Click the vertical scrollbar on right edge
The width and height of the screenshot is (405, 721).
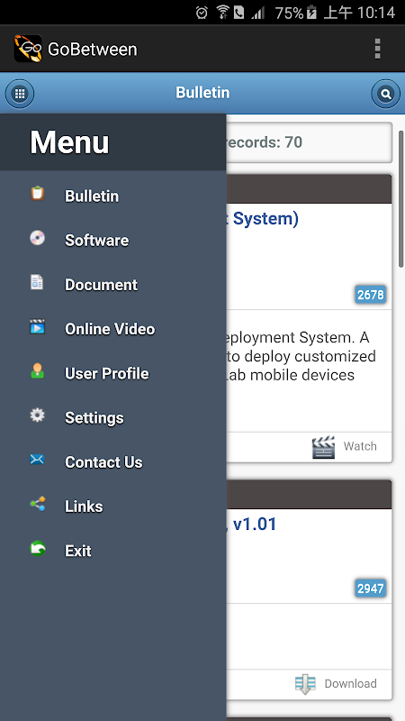(x=401, y=198)
